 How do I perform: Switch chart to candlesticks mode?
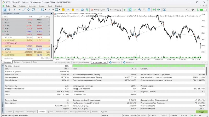130,10
